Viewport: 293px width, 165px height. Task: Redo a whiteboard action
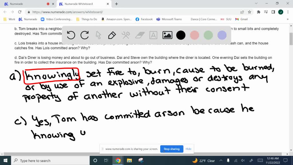(x=84, y=35)
